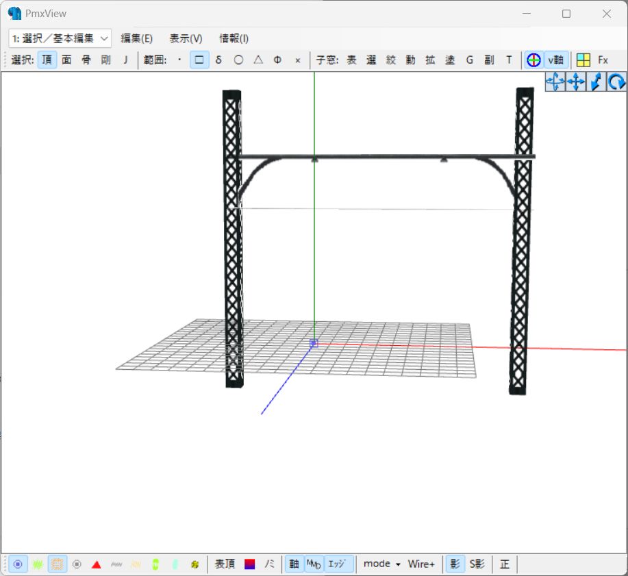Select the triangle range mode
This screenshot has height=576, width=628.
tap(258, 60)
